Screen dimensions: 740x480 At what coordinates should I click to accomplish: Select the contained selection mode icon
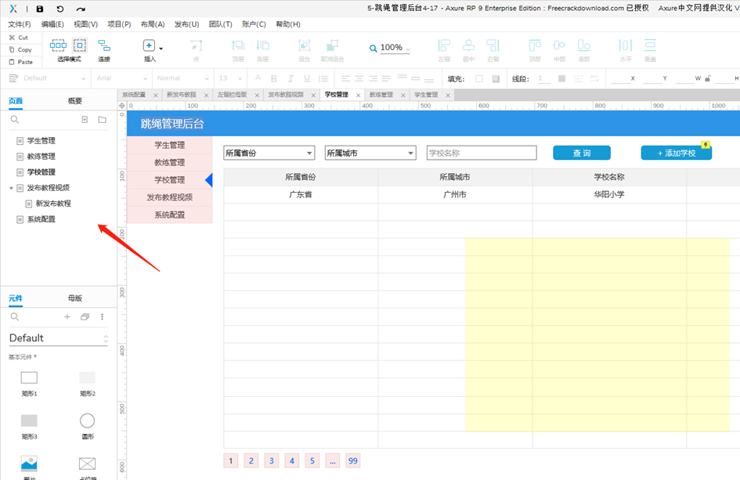coord(80,45)
